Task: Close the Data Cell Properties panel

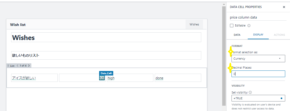Action: pyautogui.click(x=284, y=7)
